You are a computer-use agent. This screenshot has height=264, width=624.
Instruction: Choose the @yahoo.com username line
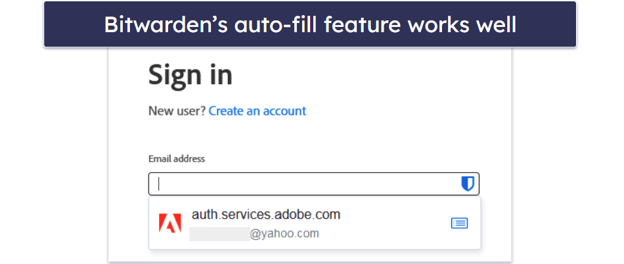(284, 233)
